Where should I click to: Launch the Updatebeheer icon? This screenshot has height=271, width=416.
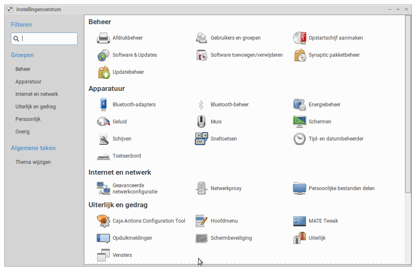[103, 72]
